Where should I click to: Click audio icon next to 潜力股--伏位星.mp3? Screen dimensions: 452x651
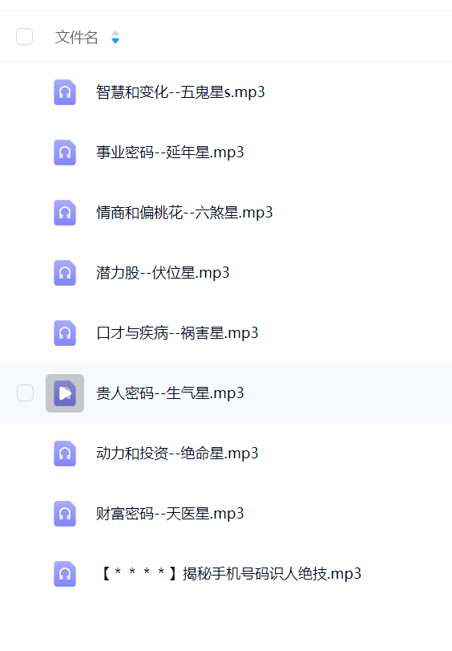click(x=65, y=273)
